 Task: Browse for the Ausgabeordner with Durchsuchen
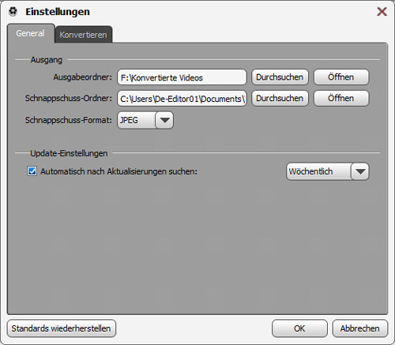pyautogui.click(x=280, y=77)
